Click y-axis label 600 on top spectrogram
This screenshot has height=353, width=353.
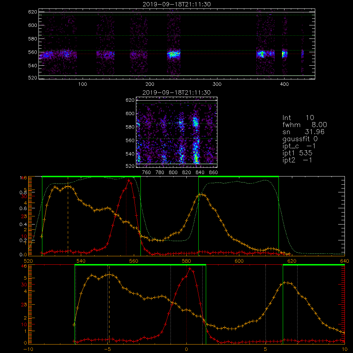pos(32,25)
